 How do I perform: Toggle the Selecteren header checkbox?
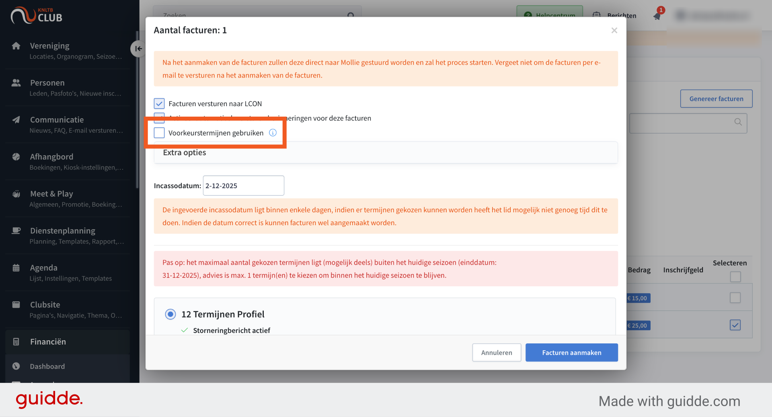[735, 277]
